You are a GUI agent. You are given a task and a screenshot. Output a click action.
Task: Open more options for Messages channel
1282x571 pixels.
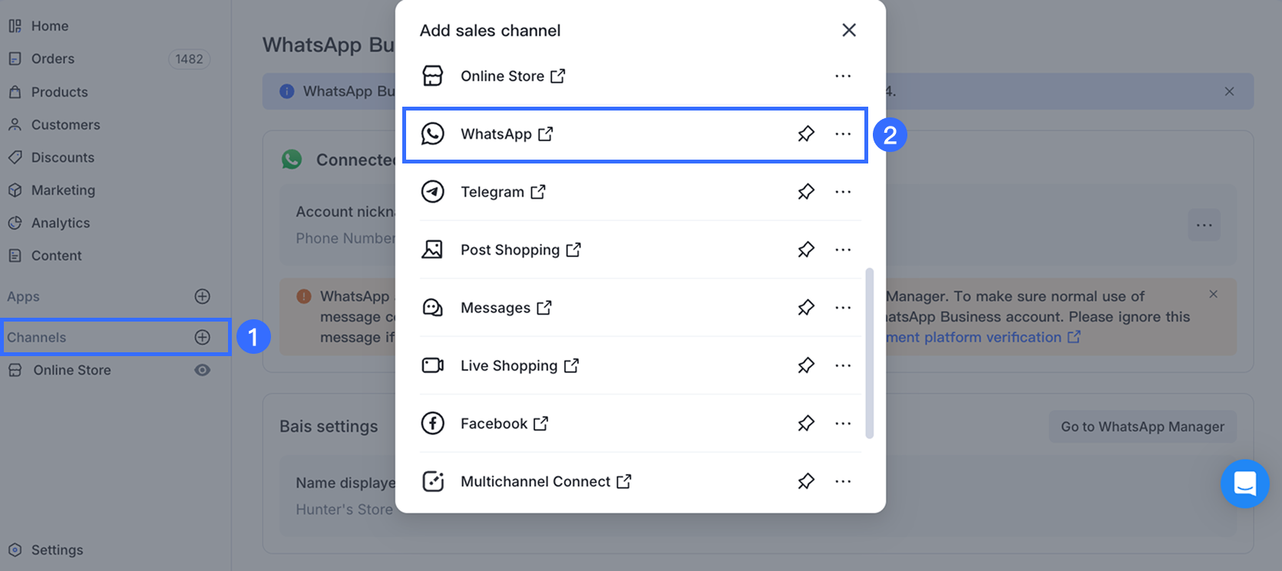click(x=843, y=308)
